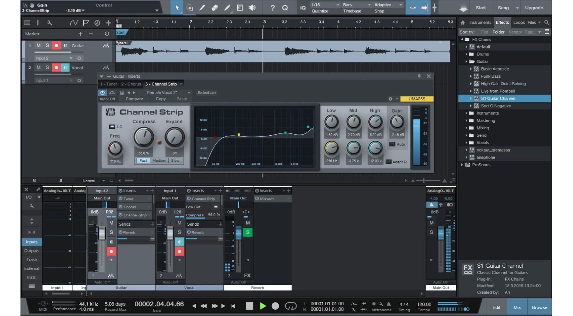Toggle the Channel Strip power button
This screenshot has height=316, width=573.
tap(102, 93)
